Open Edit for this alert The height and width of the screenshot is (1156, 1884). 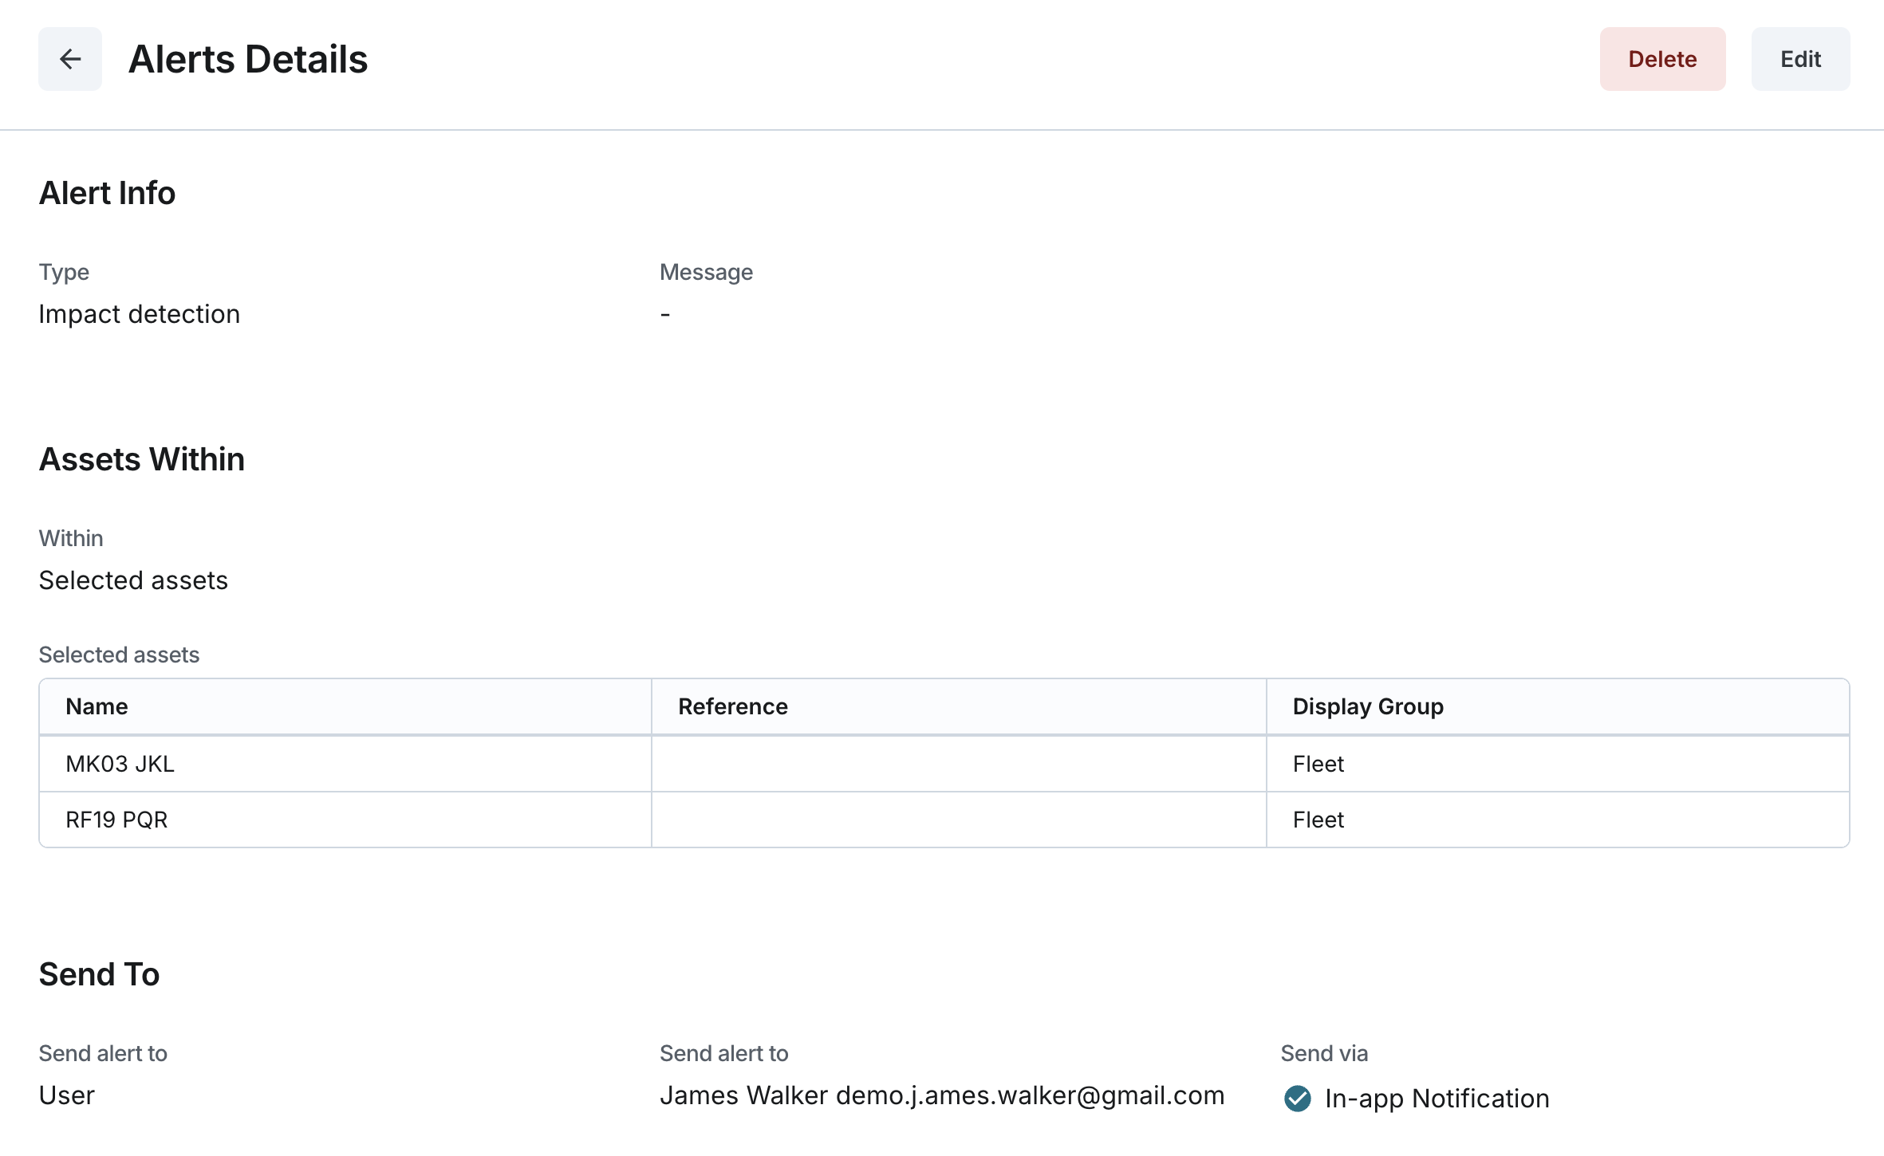(x=1800, y=59)
